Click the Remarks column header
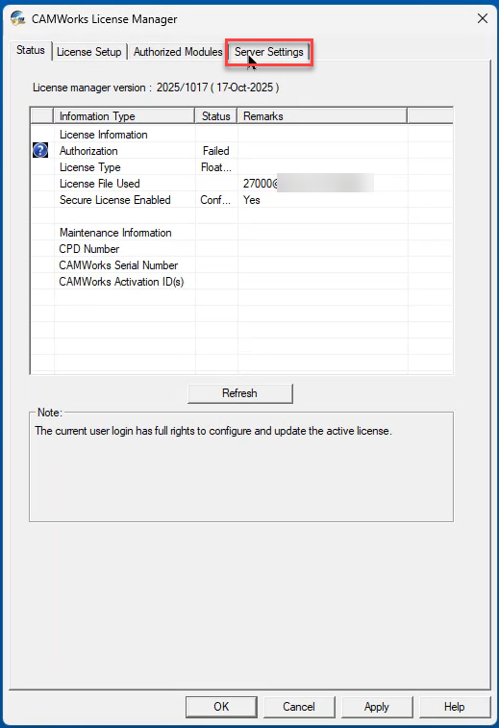 click(323, 116)
